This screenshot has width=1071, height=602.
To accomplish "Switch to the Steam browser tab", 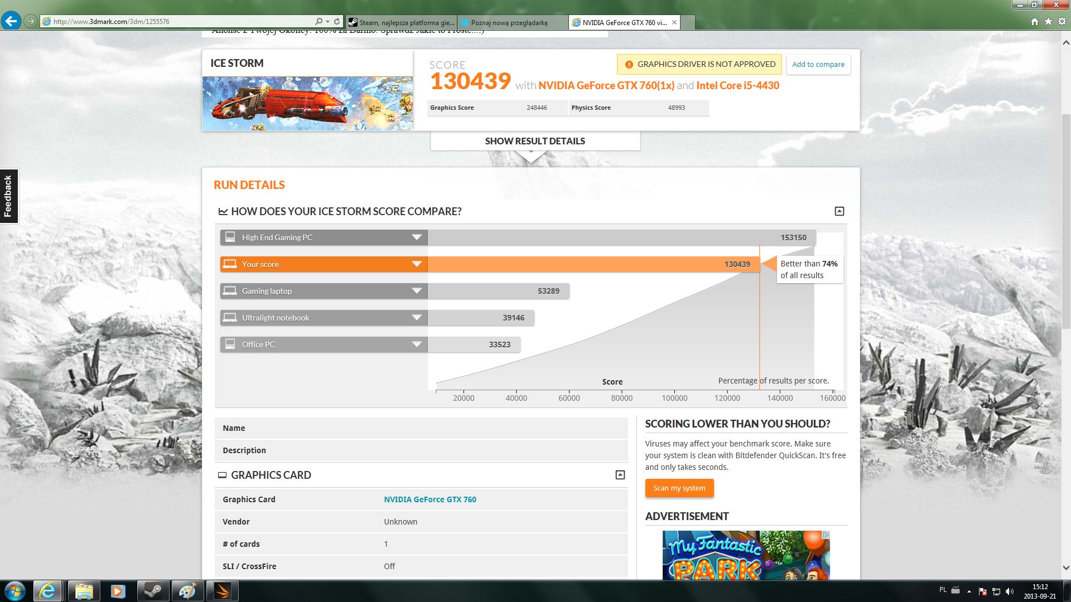I will pos(401,23).
